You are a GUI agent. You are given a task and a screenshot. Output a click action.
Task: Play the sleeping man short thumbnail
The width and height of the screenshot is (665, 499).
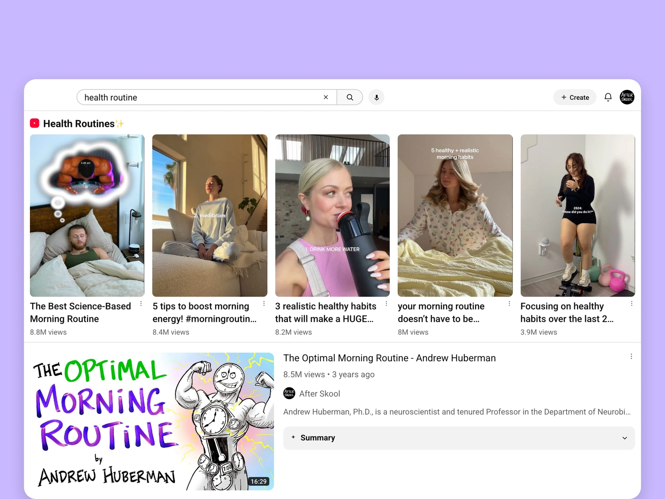point(87,215)
